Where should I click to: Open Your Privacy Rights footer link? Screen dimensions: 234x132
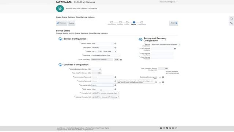(x=102, y=128)
